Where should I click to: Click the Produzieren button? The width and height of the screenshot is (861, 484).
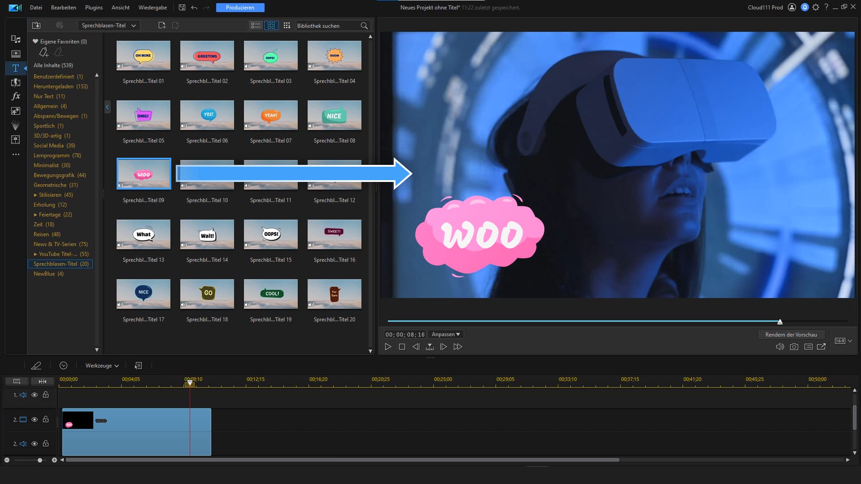240,7
